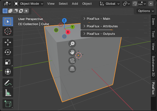Switch to the View sidebar tab
Screen dimensions: 157x111
pyautogui.click(x=153, y=47)
